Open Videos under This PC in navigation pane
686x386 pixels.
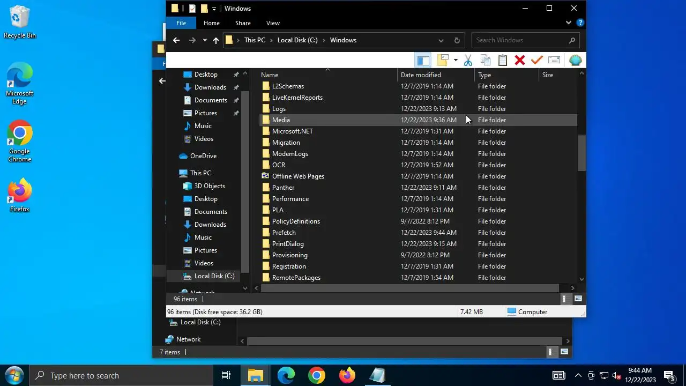coord(204,263)
